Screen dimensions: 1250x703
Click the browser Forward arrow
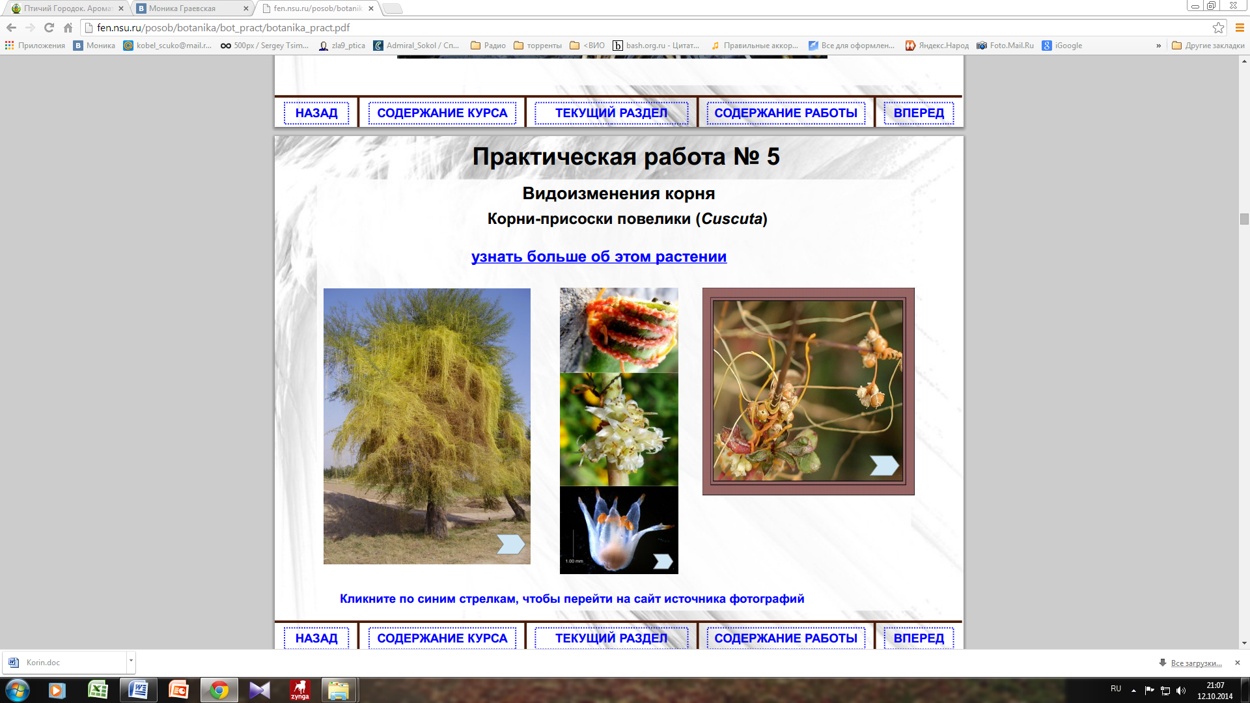(x=30, y=27)
